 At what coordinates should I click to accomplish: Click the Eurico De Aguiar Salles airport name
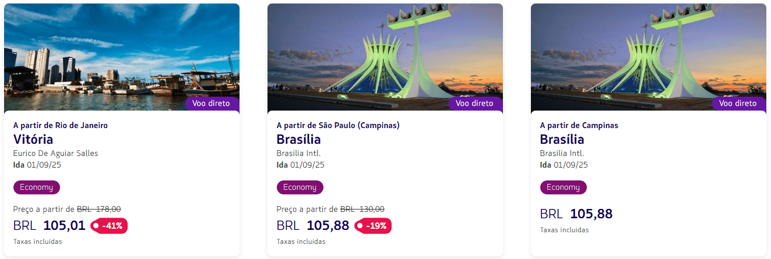tap(55, 154)
